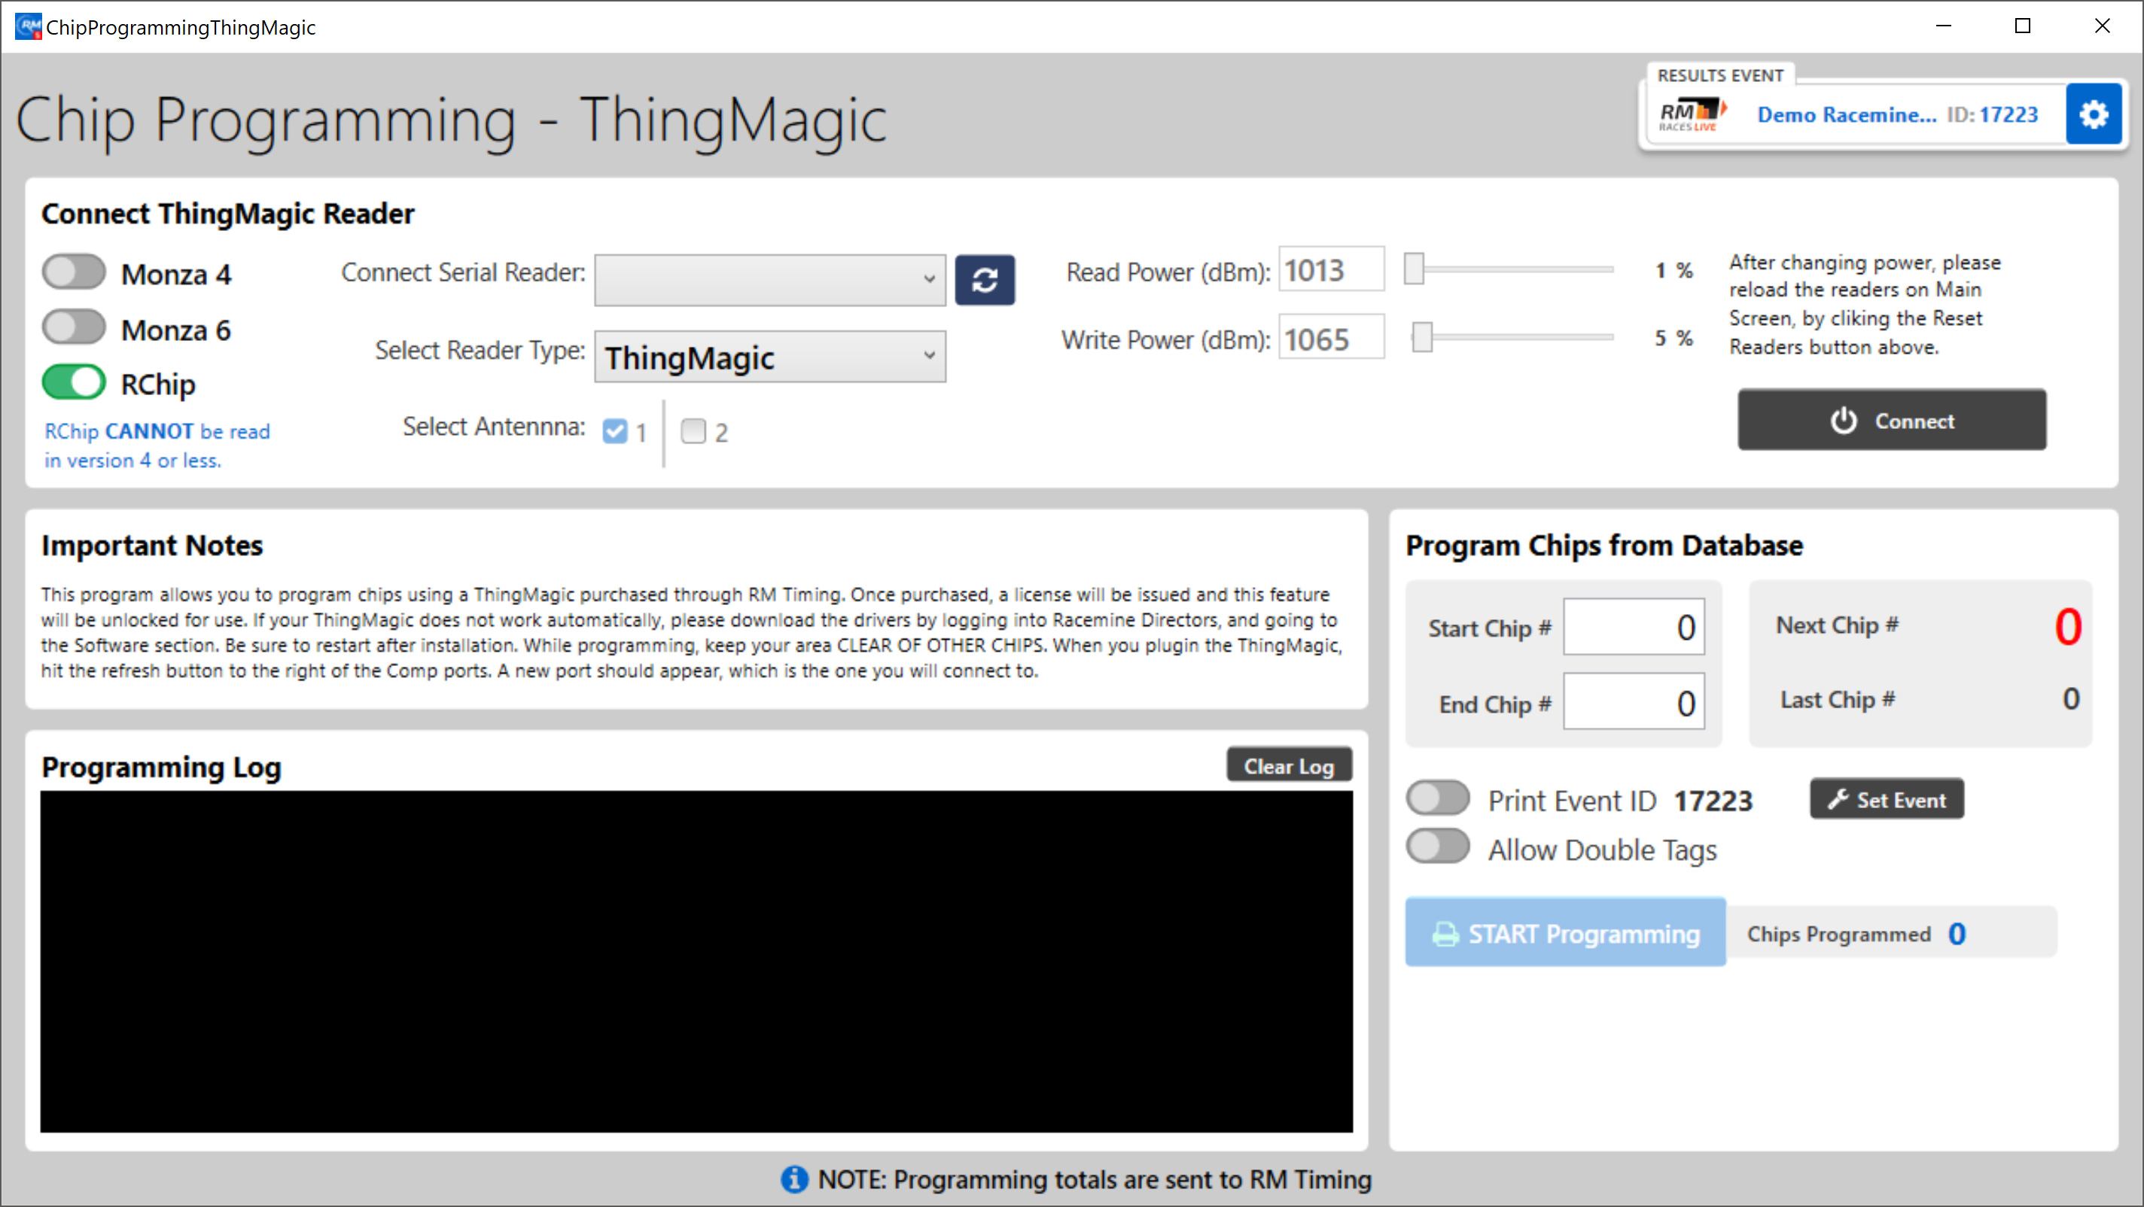Click the Read Power '1 %' value

point(1673,270)
